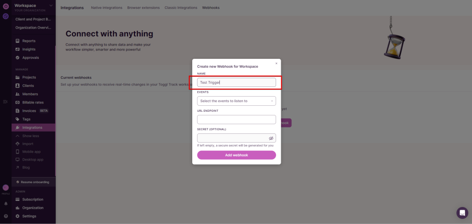Collapse sidebar with Show less
This screenshot has height=224, width=472.
[x=30, y=136]
